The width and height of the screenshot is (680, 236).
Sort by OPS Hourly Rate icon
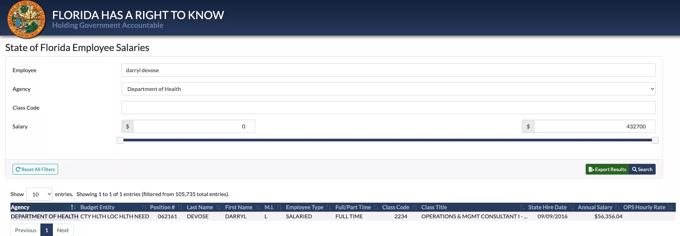coord(670,207)
